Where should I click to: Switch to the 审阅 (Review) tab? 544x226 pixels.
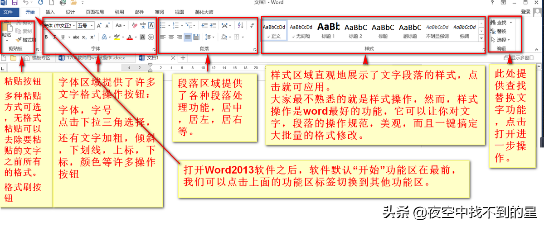click(x=159, y=12)
